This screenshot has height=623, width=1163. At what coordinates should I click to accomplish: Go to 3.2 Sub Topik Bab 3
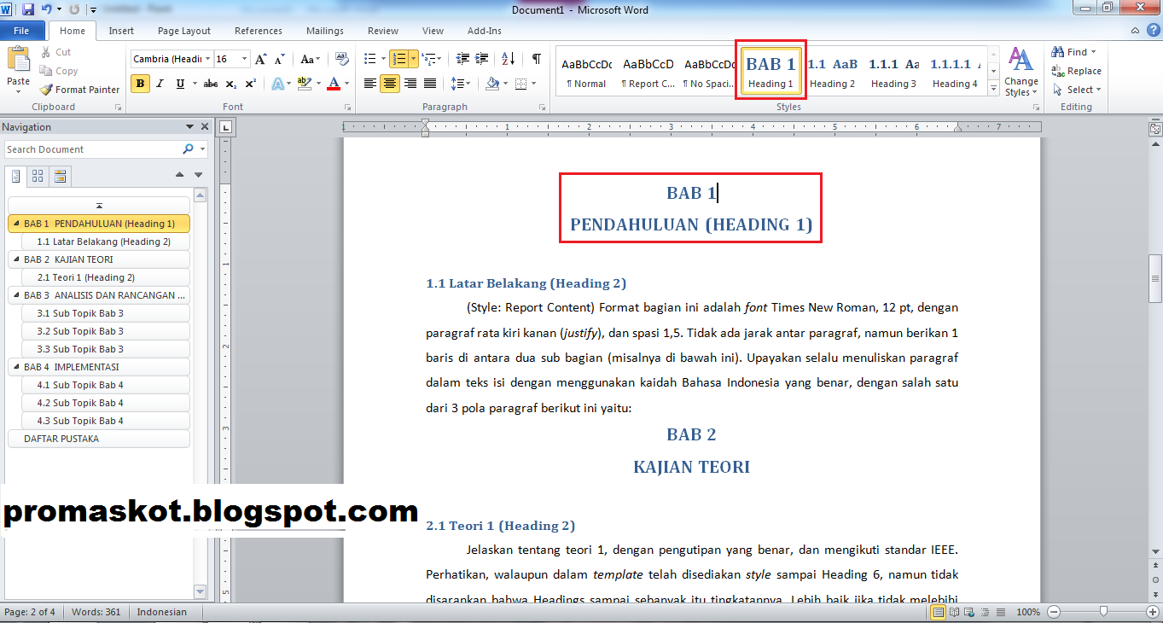[x=106, y=331]
